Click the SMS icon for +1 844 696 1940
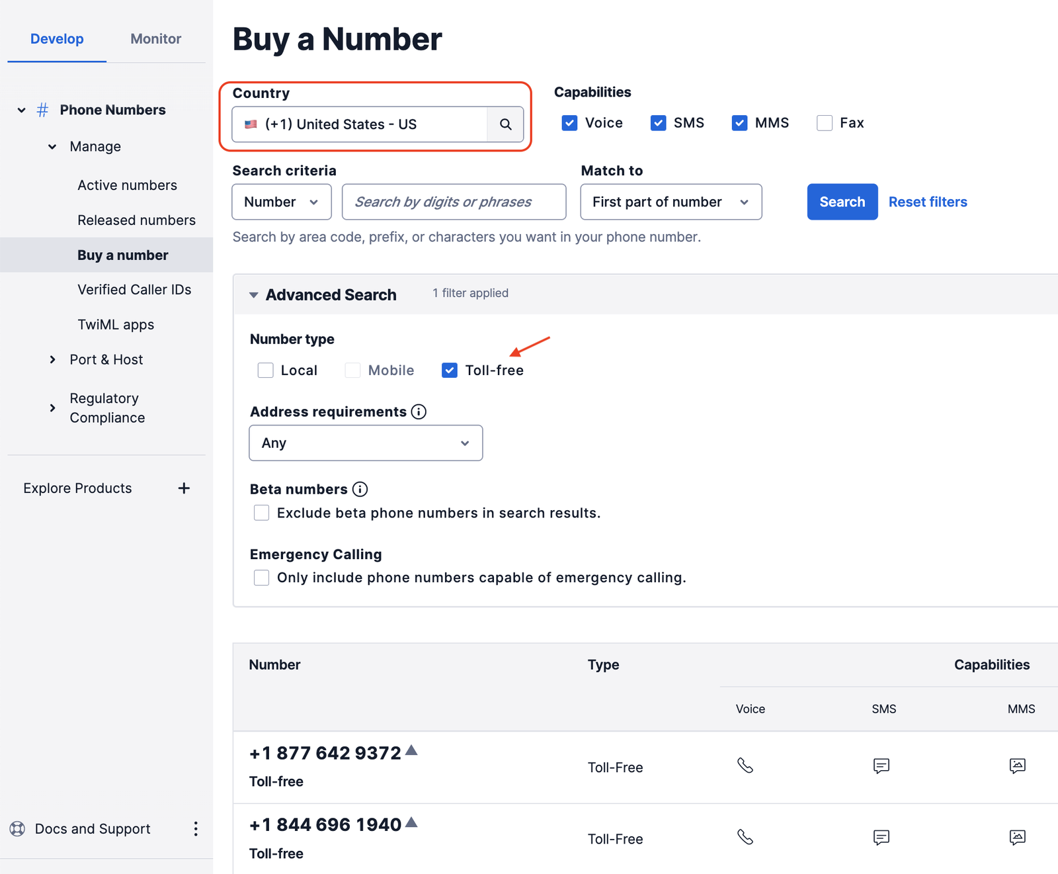The height and width of the screenshot is (874, 1058). point(881,838)
